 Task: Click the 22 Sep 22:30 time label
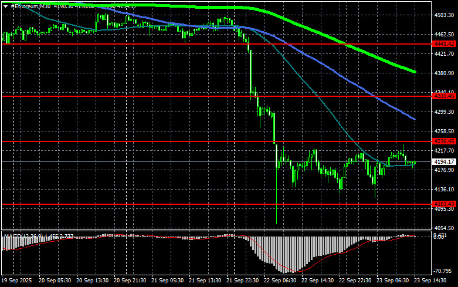tap(355, 281)
